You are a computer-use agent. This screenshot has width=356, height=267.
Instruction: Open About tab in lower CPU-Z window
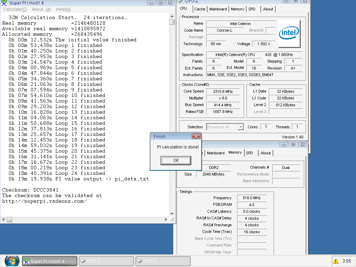tap(265, 153)
